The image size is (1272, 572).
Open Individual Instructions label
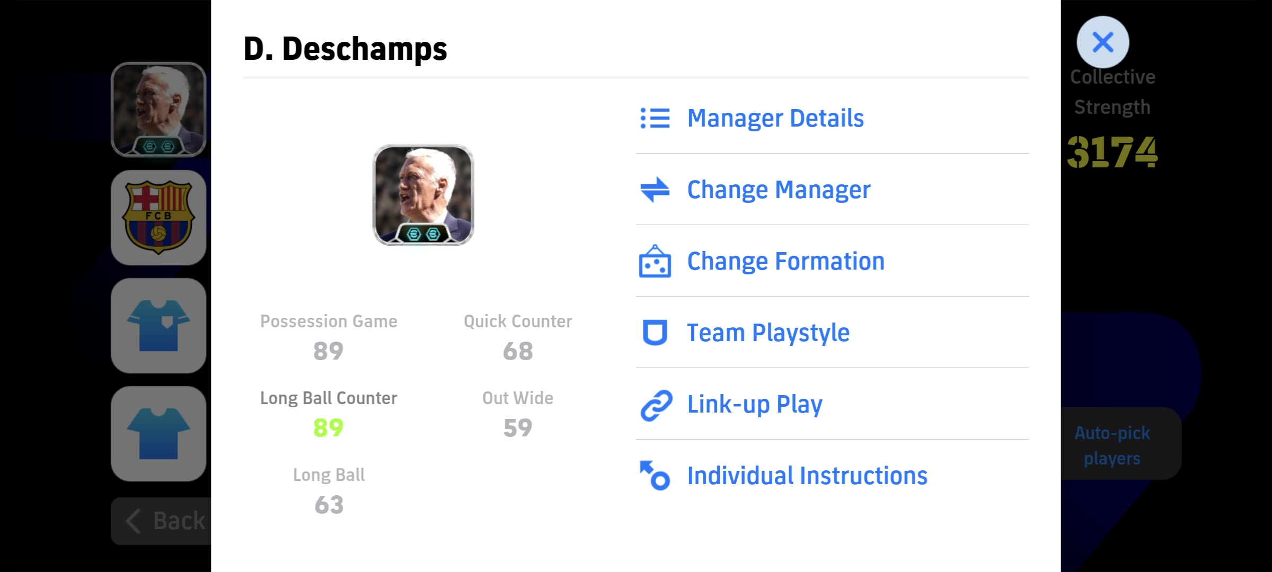(807, 476)
